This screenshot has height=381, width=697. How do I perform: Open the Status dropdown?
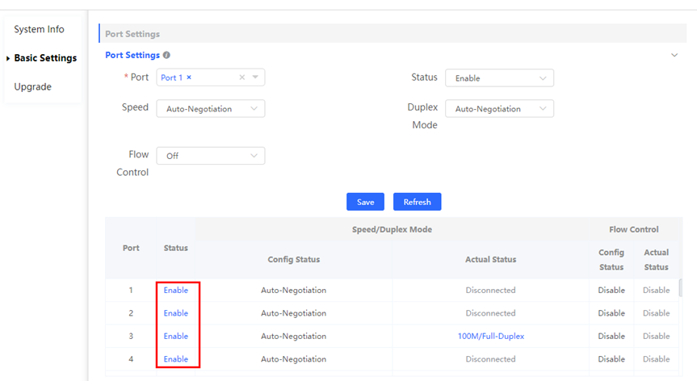499,78
